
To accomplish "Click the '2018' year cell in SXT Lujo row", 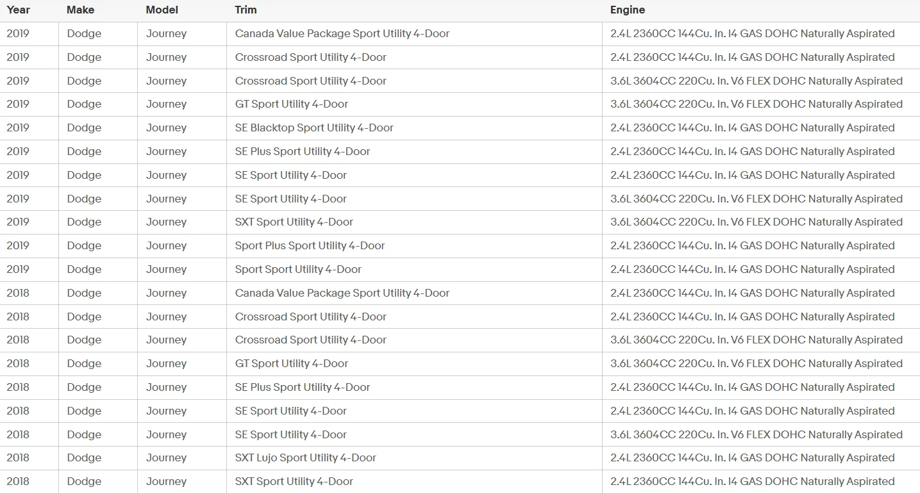I will 18,457.
